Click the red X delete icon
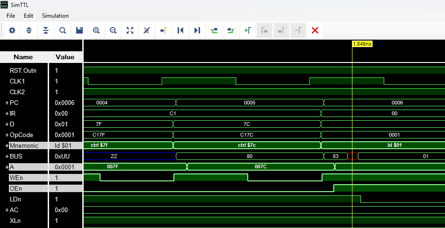Viewport: 445px width, 228px height. 315,30
